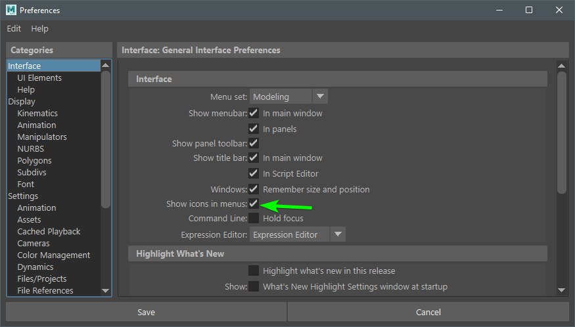Image resolution: width=575 pixels, height=327 pixels.
Task: Open the Menu set Modeling dropdown
Action: [288, 97]
